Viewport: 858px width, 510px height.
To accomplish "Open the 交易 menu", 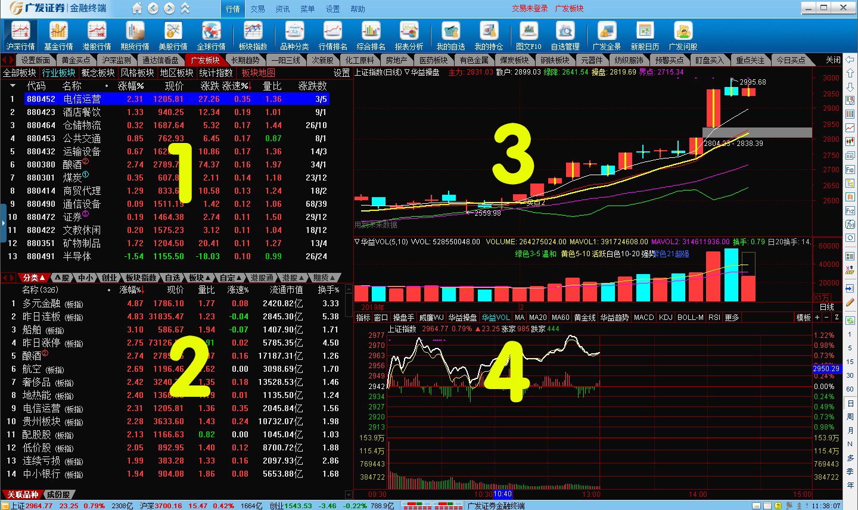I will pos(257,9).
